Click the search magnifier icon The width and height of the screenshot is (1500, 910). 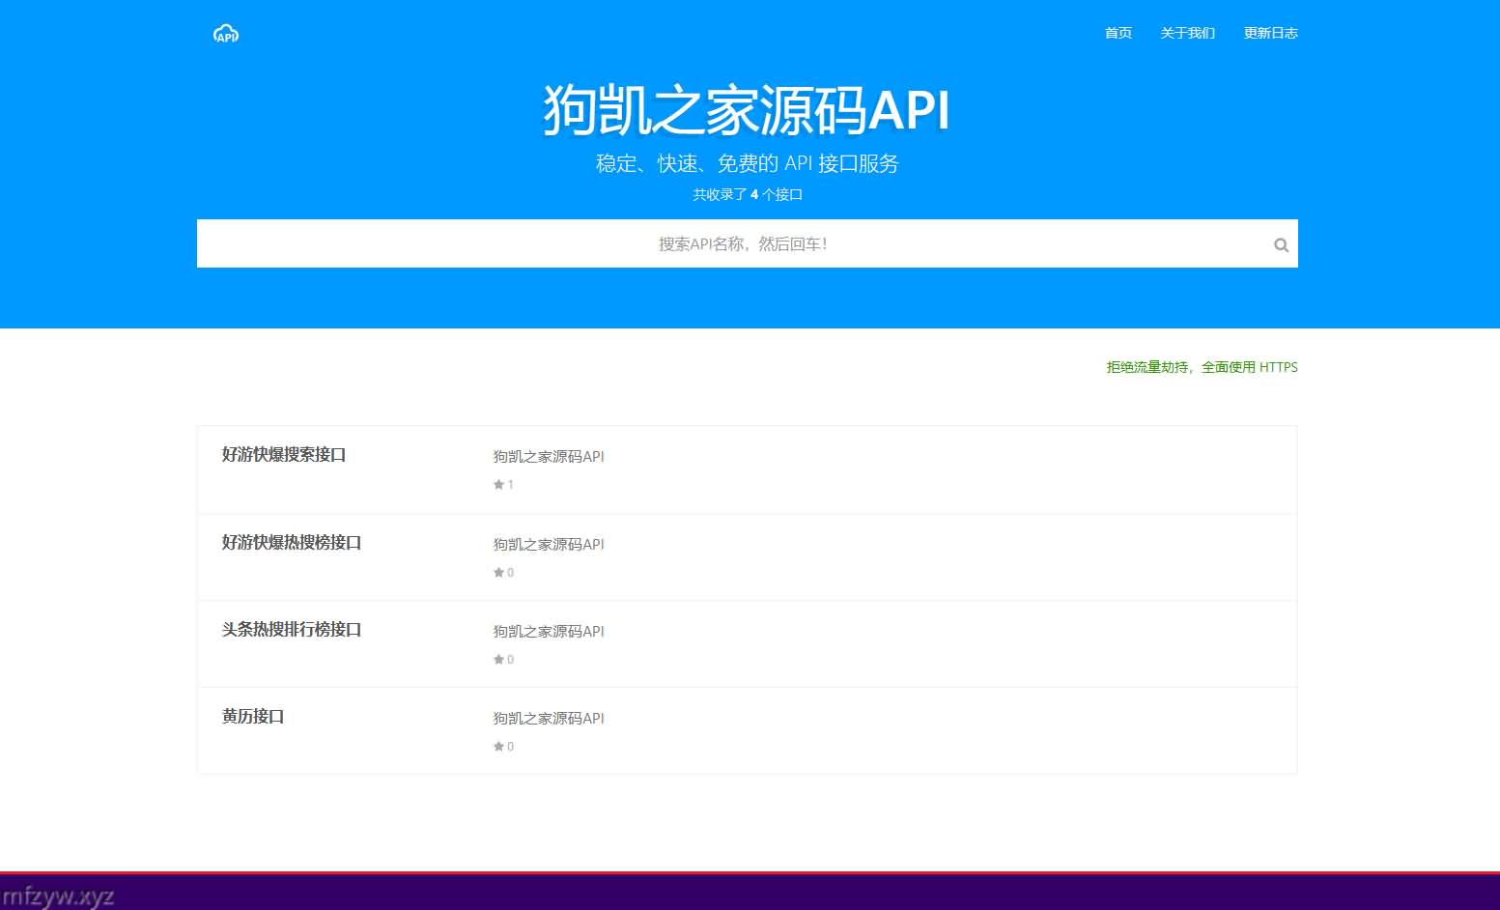(1281, 245)
